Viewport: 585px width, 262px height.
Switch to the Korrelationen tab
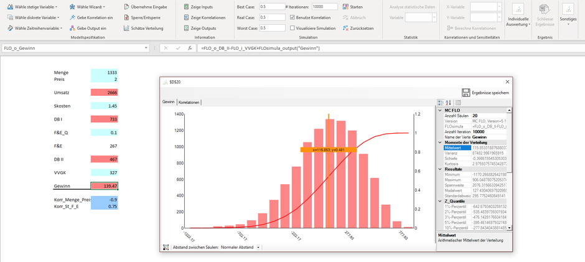pos(189,102)
